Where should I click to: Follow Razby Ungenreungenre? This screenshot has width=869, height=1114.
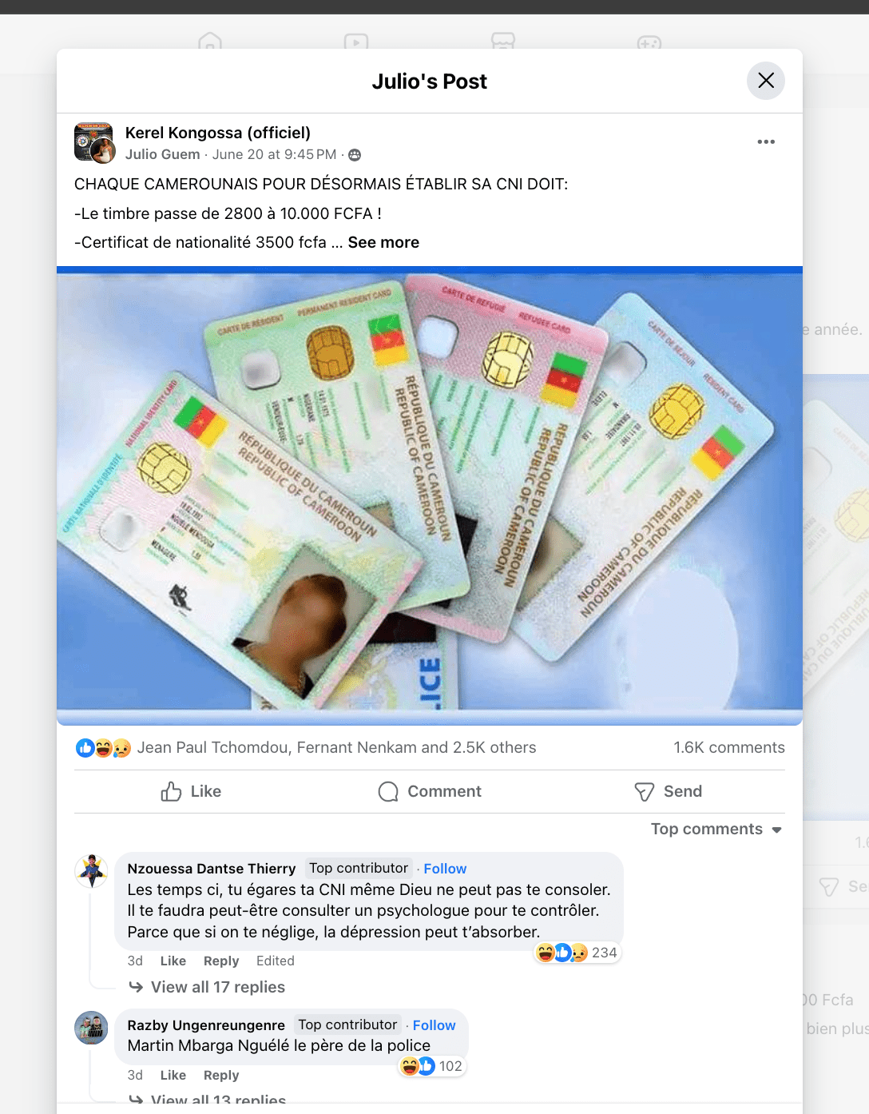[434, 1025]
